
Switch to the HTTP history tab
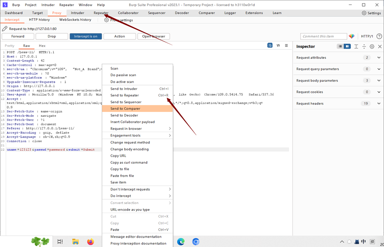(39, 19)
